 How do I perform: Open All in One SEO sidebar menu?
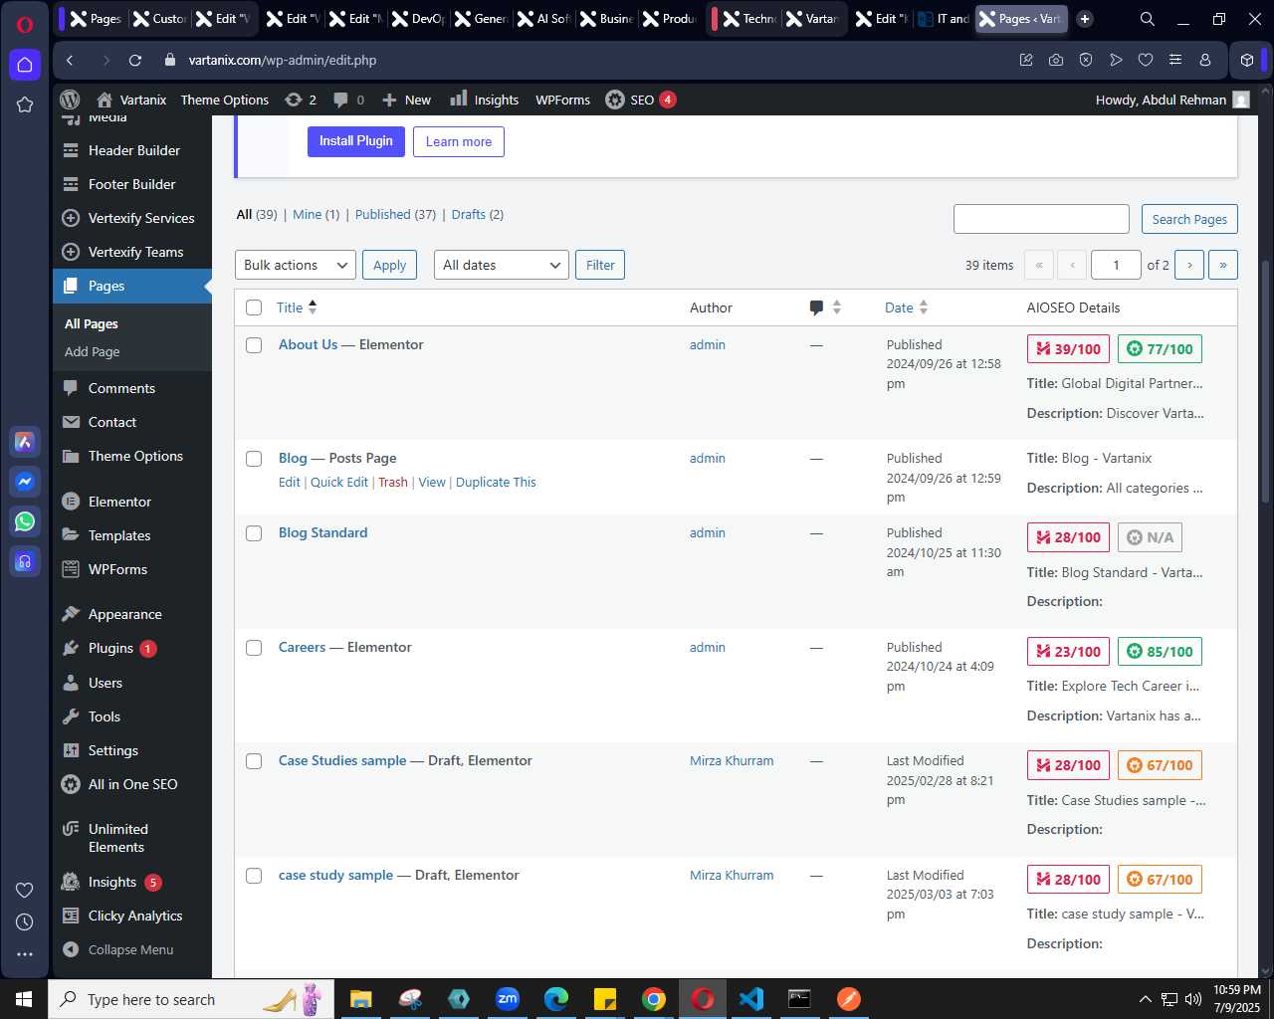pyautogui.click(x=132, y=784)
